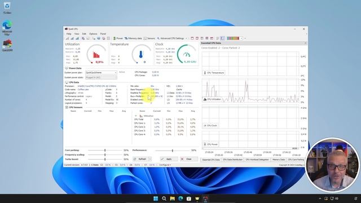Open the Microsoft Edge desktop shortcut
Image resolution: width=361 pixels, height=203 pixels.
[x=7, y=28]
